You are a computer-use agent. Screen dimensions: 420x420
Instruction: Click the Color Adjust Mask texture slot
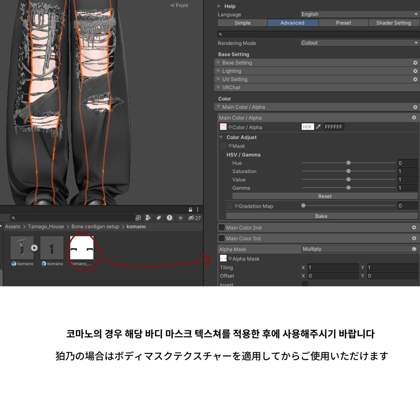pos(223,146)
